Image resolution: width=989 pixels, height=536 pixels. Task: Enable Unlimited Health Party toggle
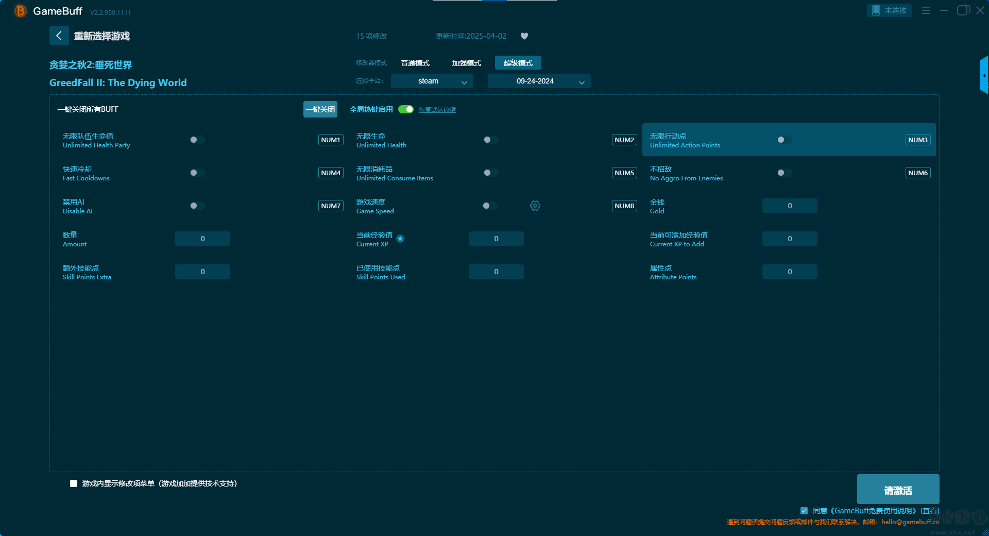coord(197,140)
